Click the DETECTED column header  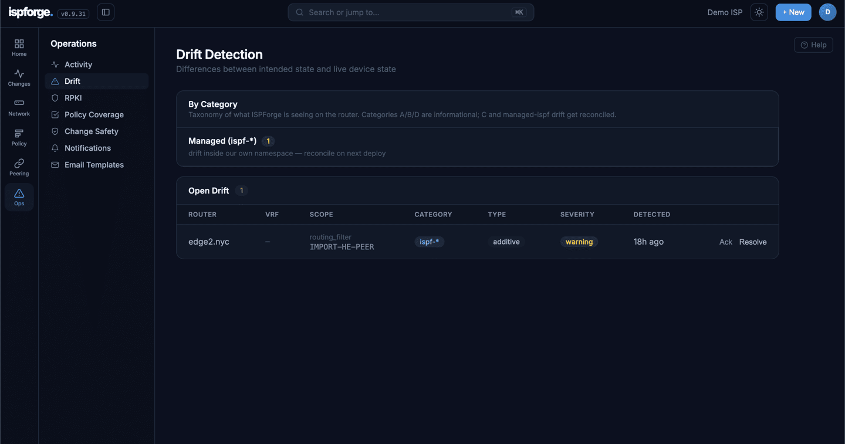point(652,215)
